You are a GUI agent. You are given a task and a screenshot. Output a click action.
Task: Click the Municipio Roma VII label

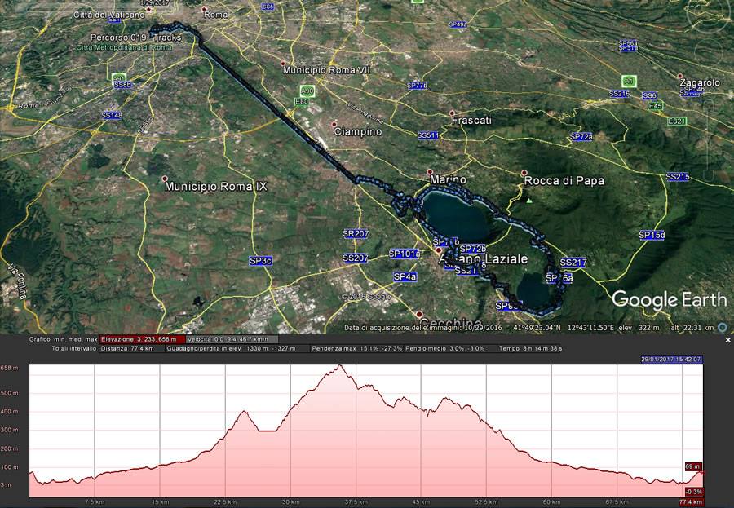[x=326, y=70]
